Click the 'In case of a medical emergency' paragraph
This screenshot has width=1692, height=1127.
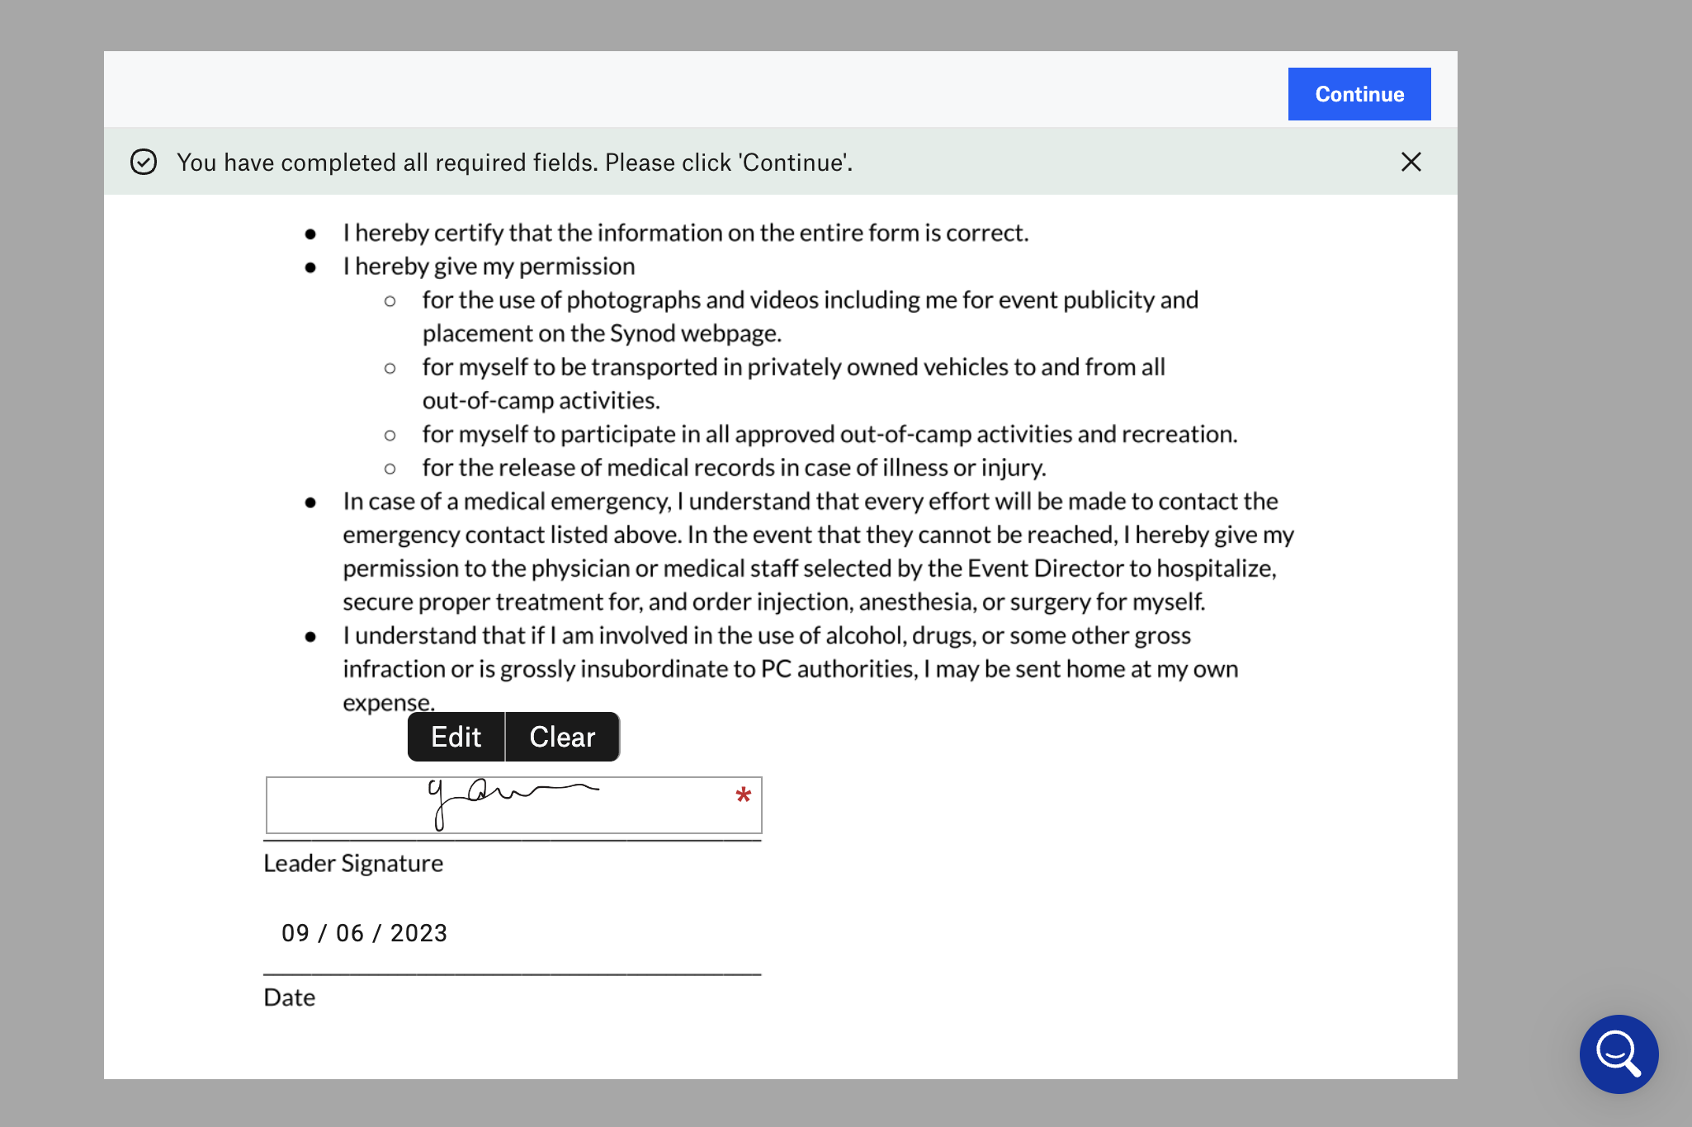tap(818, 551)
